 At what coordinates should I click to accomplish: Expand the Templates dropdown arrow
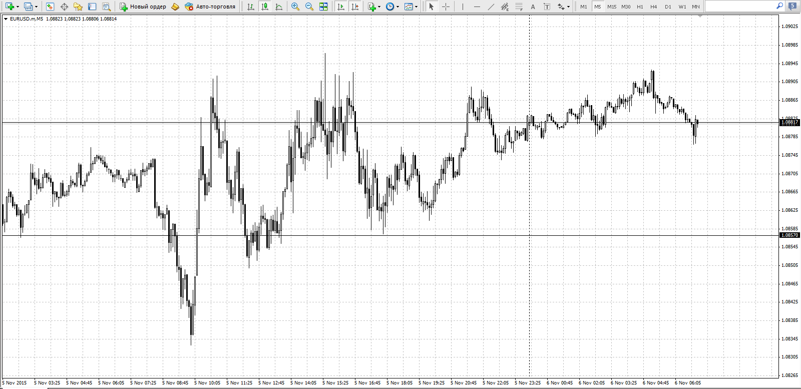point(416,7)
